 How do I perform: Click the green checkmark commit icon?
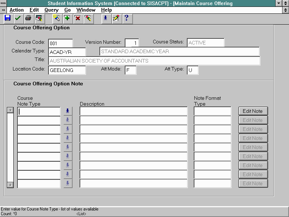(x=18, y=18)
